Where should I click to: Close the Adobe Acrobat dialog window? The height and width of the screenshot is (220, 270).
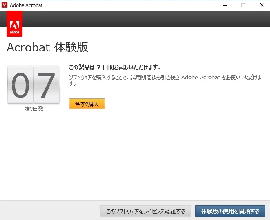(262, 5)
